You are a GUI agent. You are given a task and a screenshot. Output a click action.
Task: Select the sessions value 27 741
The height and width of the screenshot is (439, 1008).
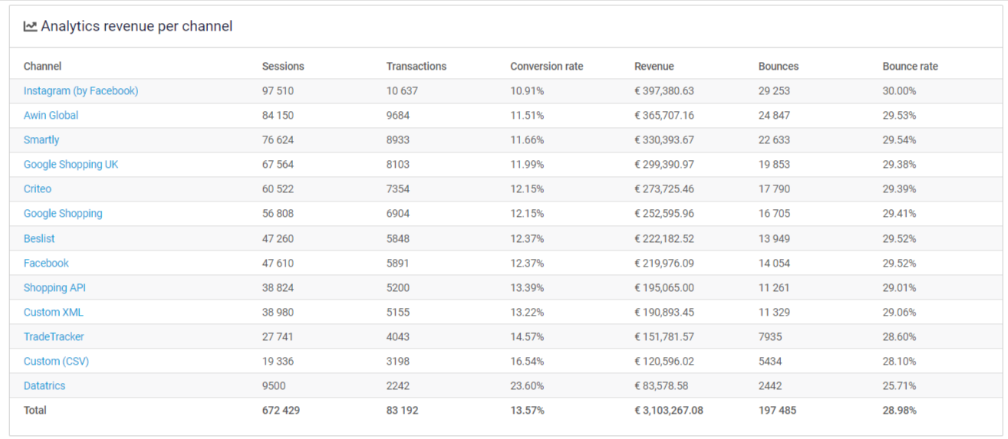pyautogui.click(x=278, y=336)
